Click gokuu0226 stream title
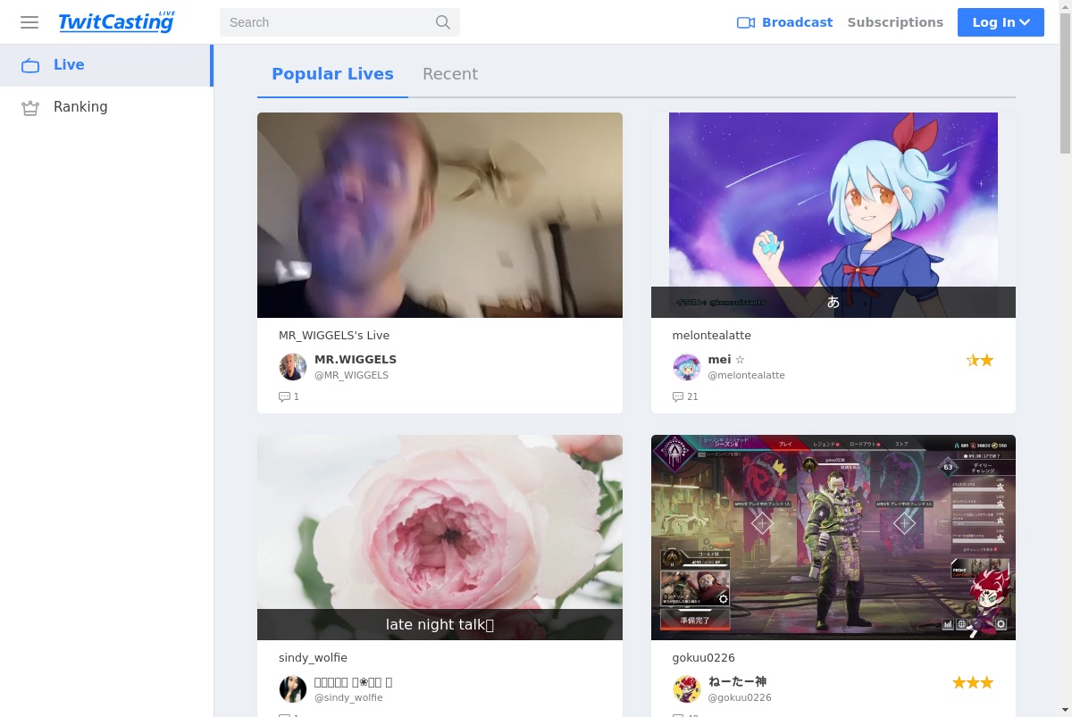Screen dimensions: 1072x717 click(x=704, y=658)
